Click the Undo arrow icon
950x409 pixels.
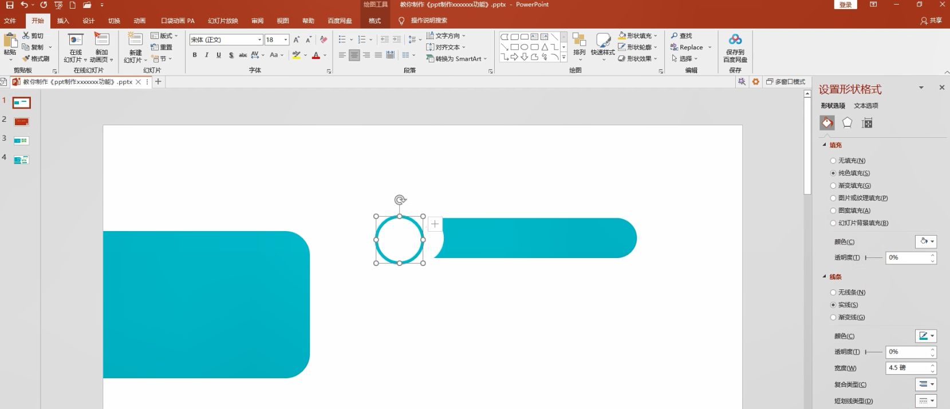pyautogui.click(x=24, y=5)
